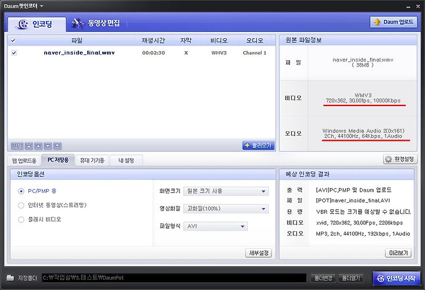The image size is (425, 290).
Task: Start encoding with 인코딩 시작 button
Action: (x=397, y=278)
